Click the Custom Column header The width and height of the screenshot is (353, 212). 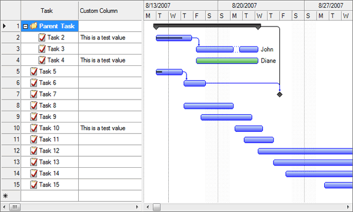pos(110,11)
